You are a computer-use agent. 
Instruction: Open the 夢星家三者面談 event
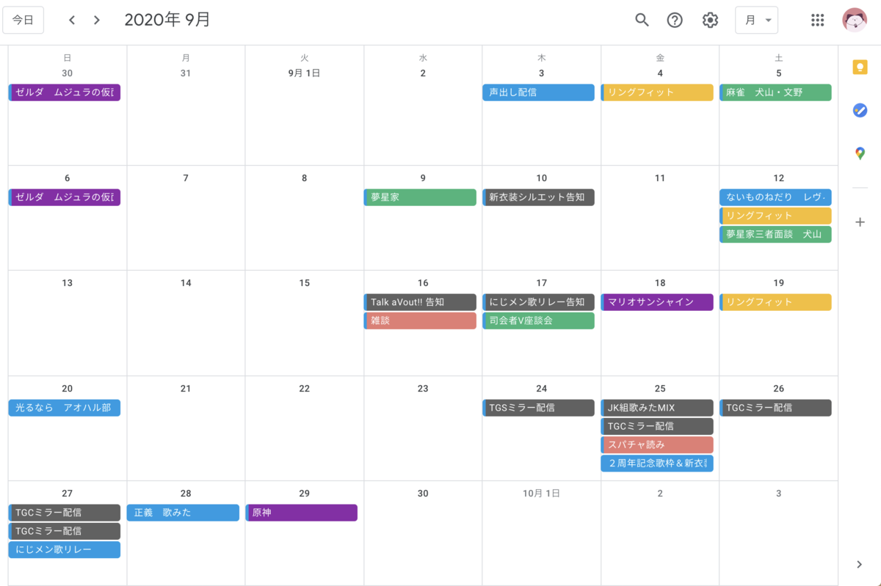pyautogui.click(x=775, y=234)
